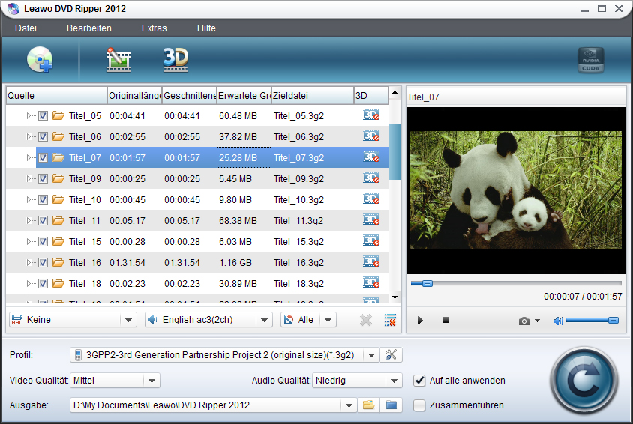Enable the 'Zusammenführen' checkbox
The height and width of the screenshot is (424, 633).
(x=419, y=405)
